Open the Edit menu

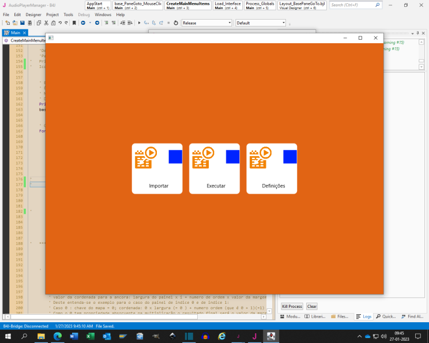[x=17, y=15]
